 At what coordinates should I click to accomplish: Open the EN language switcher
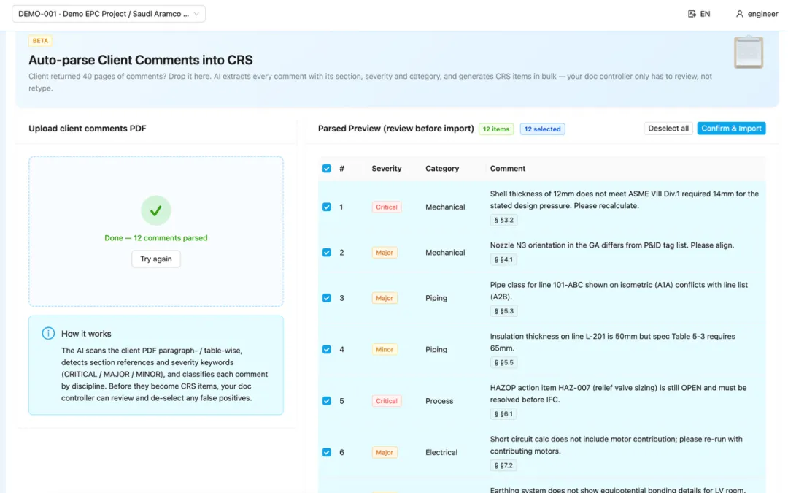[x=700, y=14]
